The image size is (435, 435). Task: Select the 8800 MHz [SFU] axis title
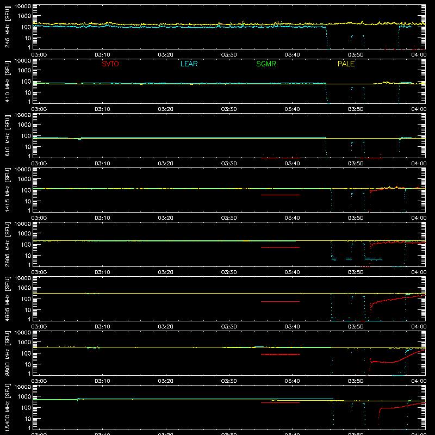click(x=8, y=353)
